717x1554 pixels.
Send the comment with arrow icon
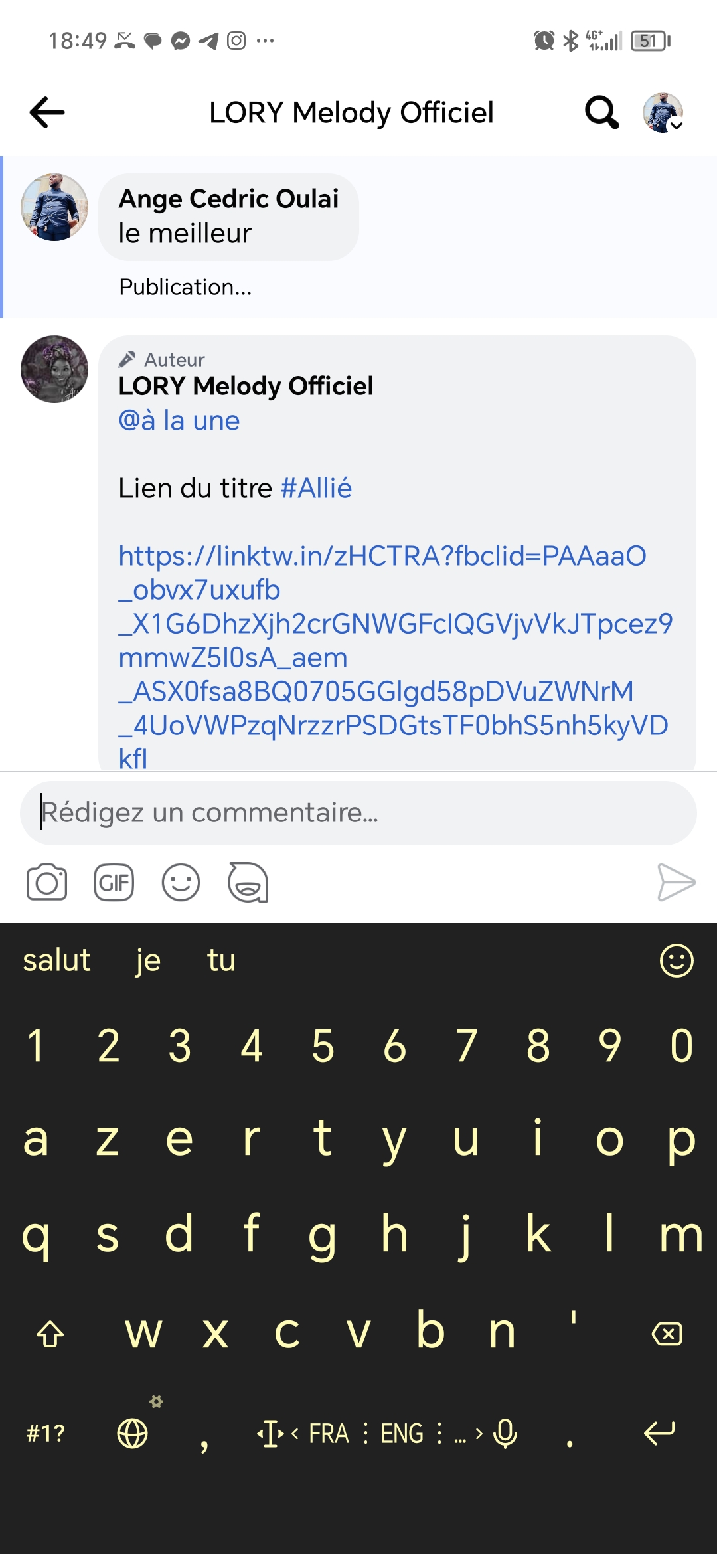point(675,883)
